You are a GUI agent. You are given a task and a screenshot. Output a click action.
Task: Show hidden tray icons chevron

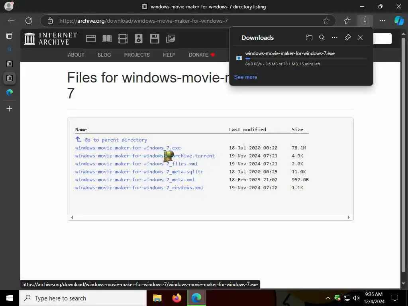click(x=328, y=298)
